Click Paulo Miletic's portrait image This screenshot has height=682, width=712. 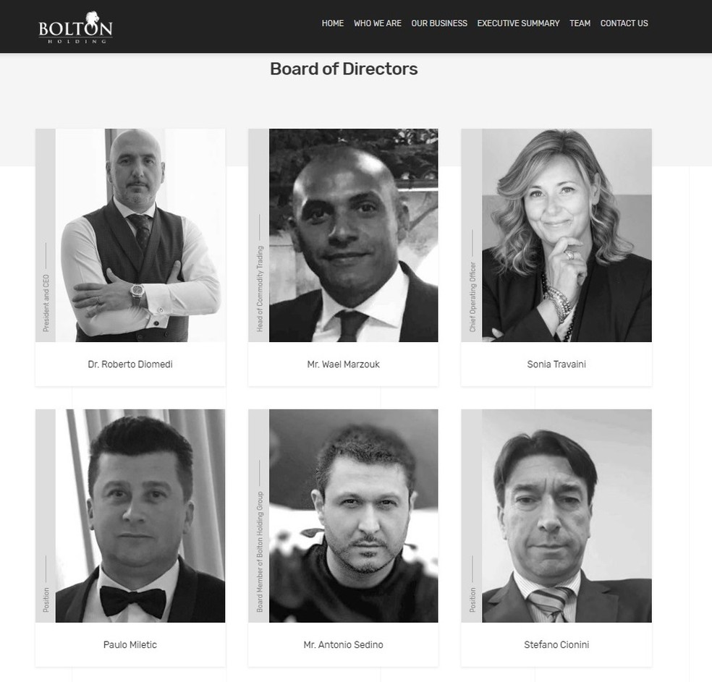click(x=140, y=516)
